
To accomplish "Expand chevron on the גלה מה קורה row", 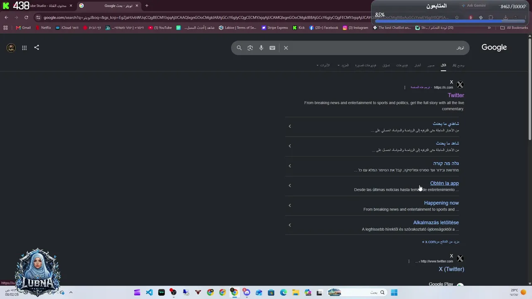I will point(290,166).
